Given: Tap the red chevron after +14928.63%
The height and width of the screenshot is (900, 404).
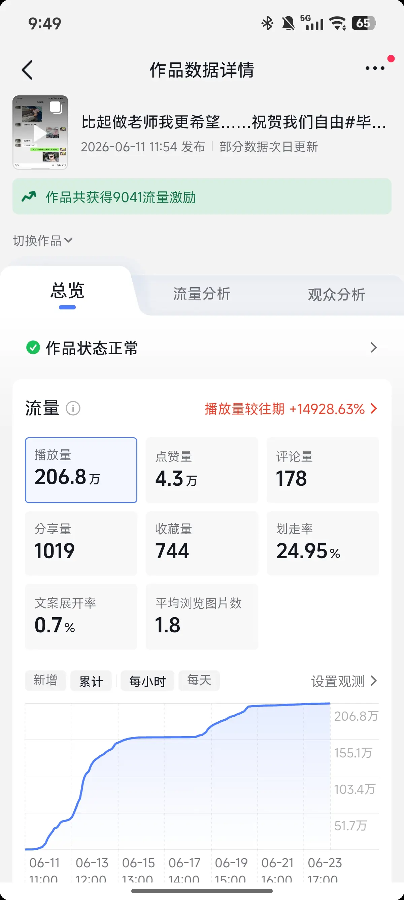Looking at the screenshot, I should pyautogui.click(x=374, y=409).
